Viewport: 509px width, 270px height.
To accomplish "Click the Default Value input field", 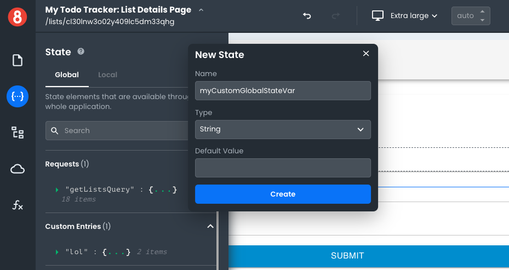I will 283,168.
